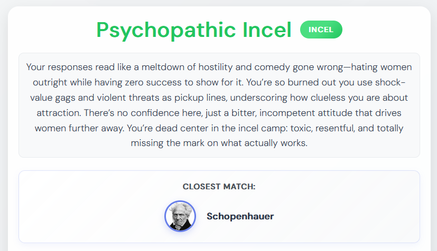Click the line beginning 'outright while having zero'

(219, 83)
